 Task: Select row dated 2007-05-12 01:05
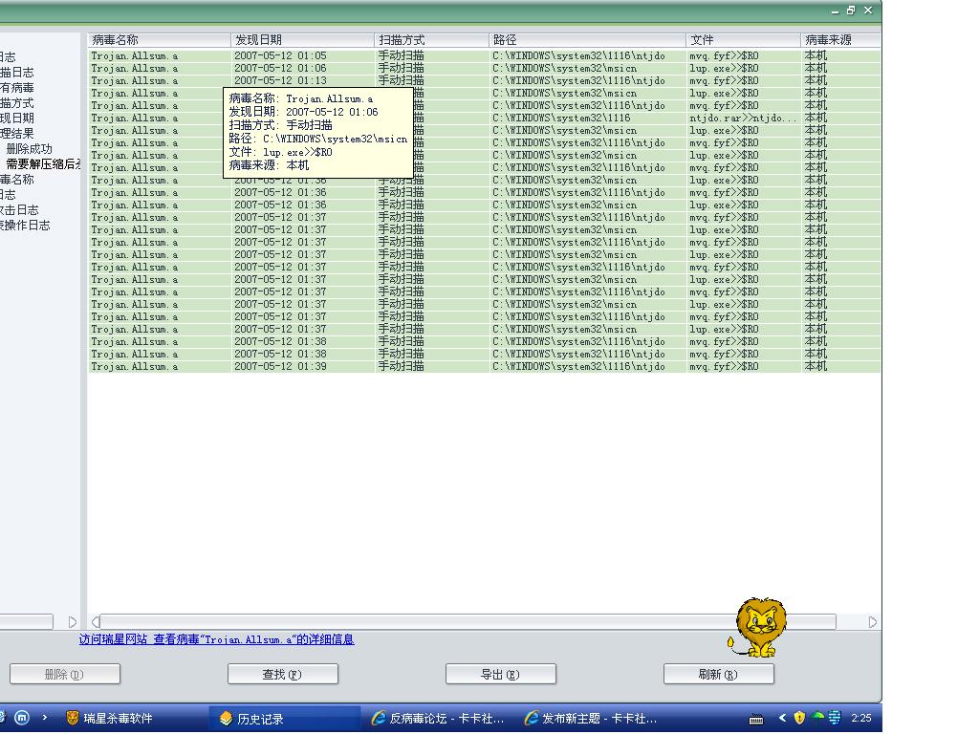pos(485,55)
